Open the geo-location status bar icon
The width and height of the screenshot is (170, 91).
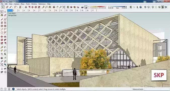(2, 89)
